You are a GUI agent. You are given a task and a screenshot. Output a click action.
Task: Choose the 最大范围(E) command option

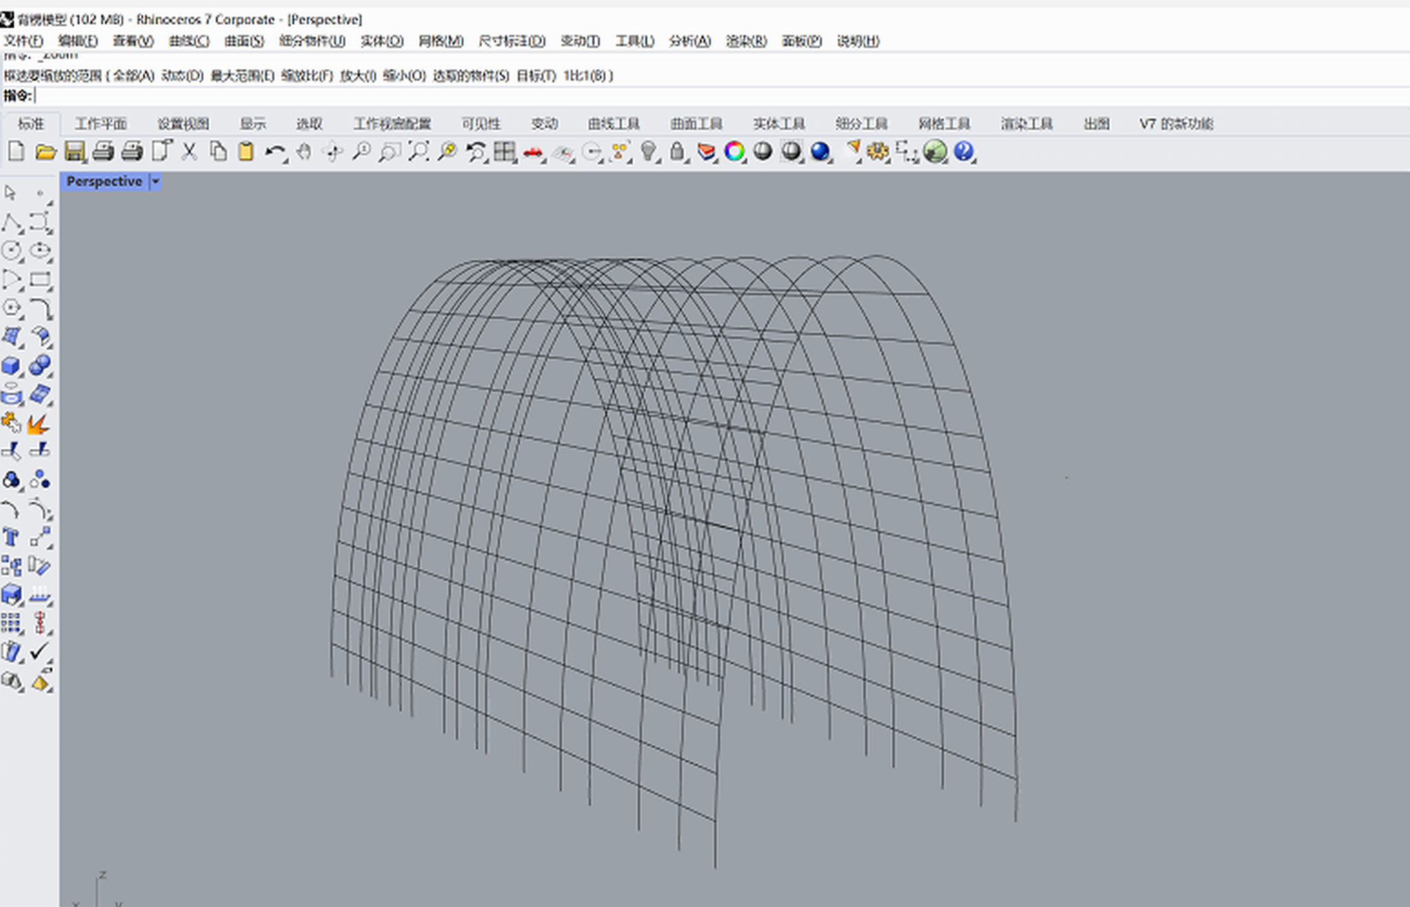[242, 76]
